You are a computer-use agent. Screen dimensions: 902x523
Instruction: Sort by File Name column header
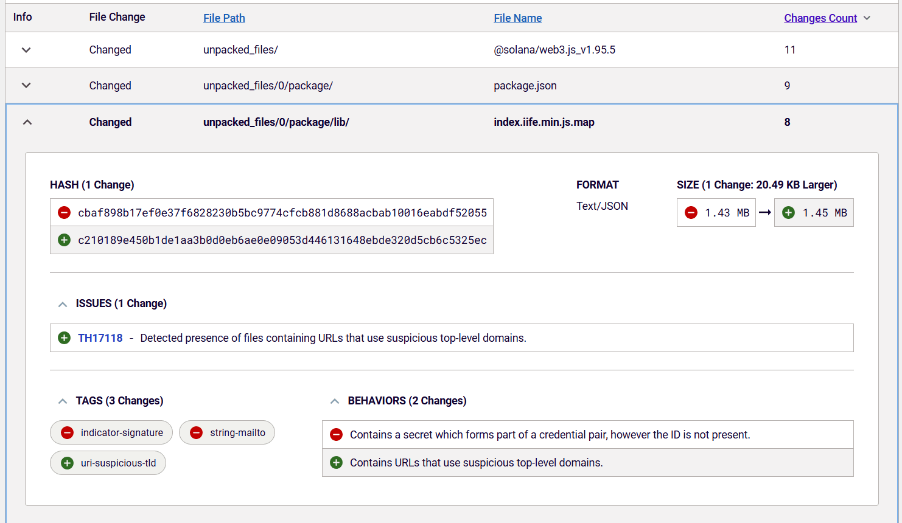[x=517, y=18]
